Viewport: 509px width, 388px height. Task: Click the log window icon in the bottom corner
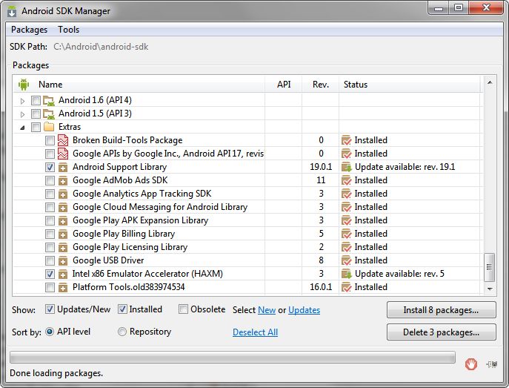(492, 364)
